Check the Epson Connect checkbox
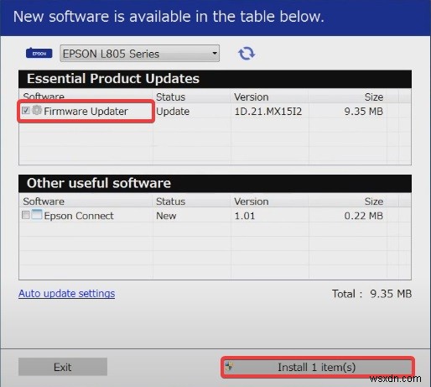 (x=26, y=215)
